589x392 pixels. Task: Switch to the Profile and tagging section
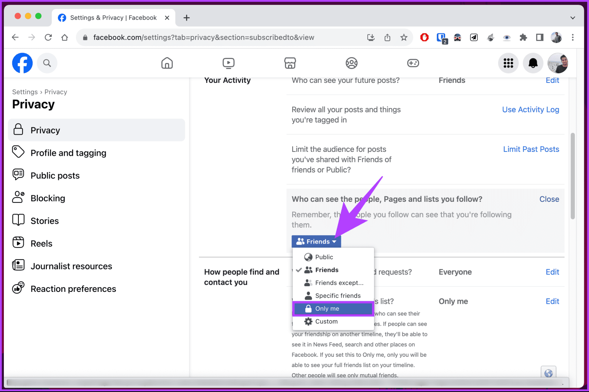pos(68,153)
